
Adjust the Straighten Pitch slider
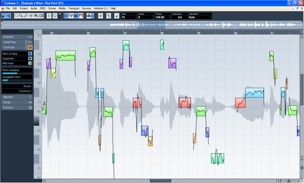[17, 80]
